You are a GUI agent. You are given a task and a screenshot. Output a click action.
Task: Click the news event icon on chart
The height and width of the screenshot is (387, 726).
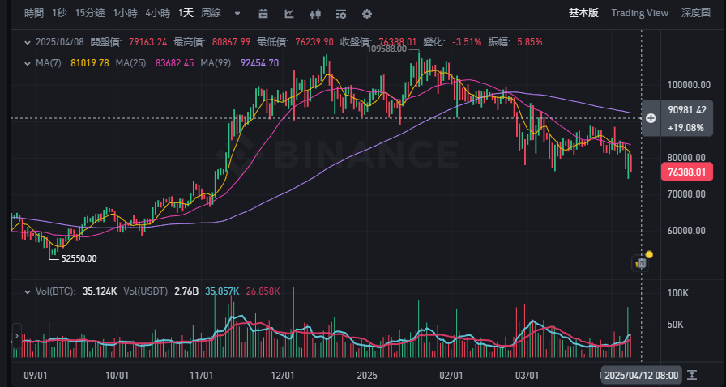coord(640,262)
